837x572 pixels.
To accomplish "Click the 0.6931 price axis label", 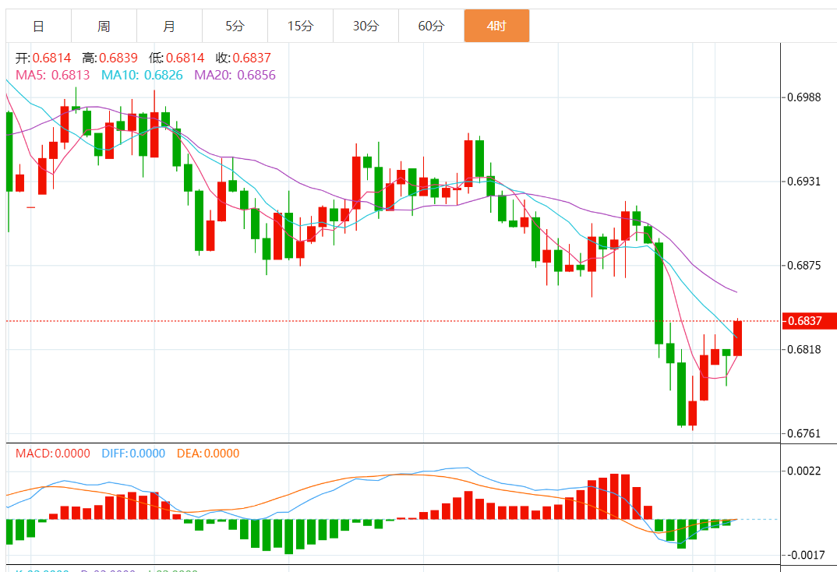I will tap(804, 182).
